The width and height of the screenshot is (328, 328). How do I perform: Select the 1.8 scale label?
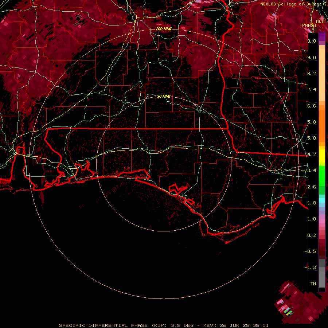pyautogui.click(x=312, y=203)
